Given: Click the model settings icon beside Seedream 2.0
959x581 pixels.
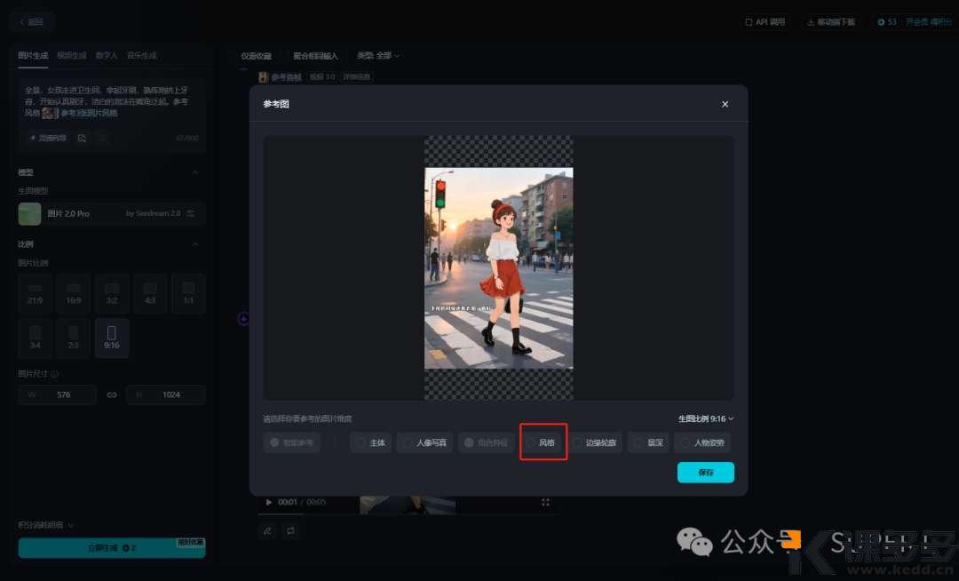Looking at the screenshot, I should pyautogui.click(x=190, y=213).
